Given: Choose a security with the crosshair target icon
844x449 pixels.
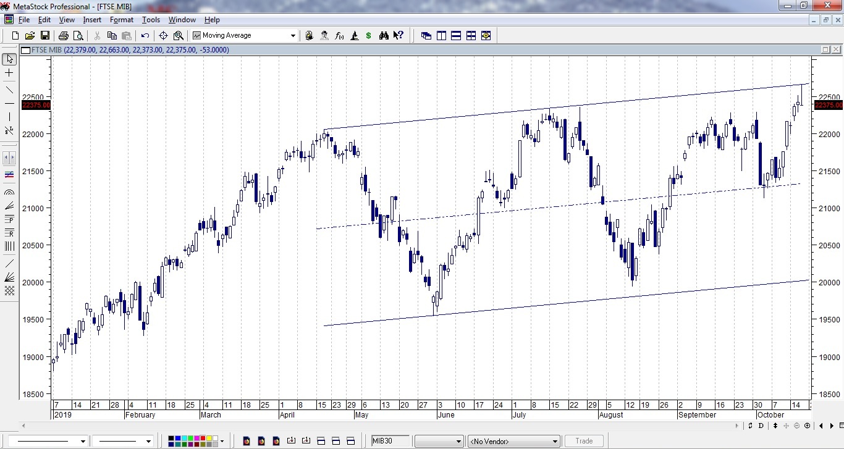Looking at the screenshot, I should click(x=164, y=36).
